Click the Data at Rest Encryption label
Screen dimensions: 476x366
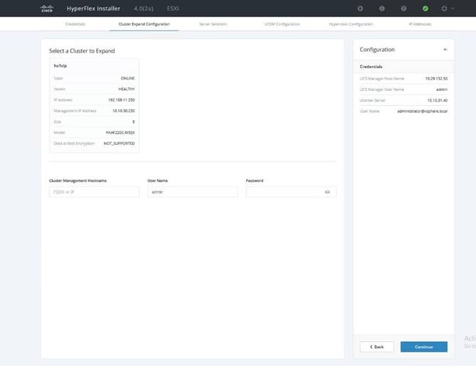tap(74, 144)
